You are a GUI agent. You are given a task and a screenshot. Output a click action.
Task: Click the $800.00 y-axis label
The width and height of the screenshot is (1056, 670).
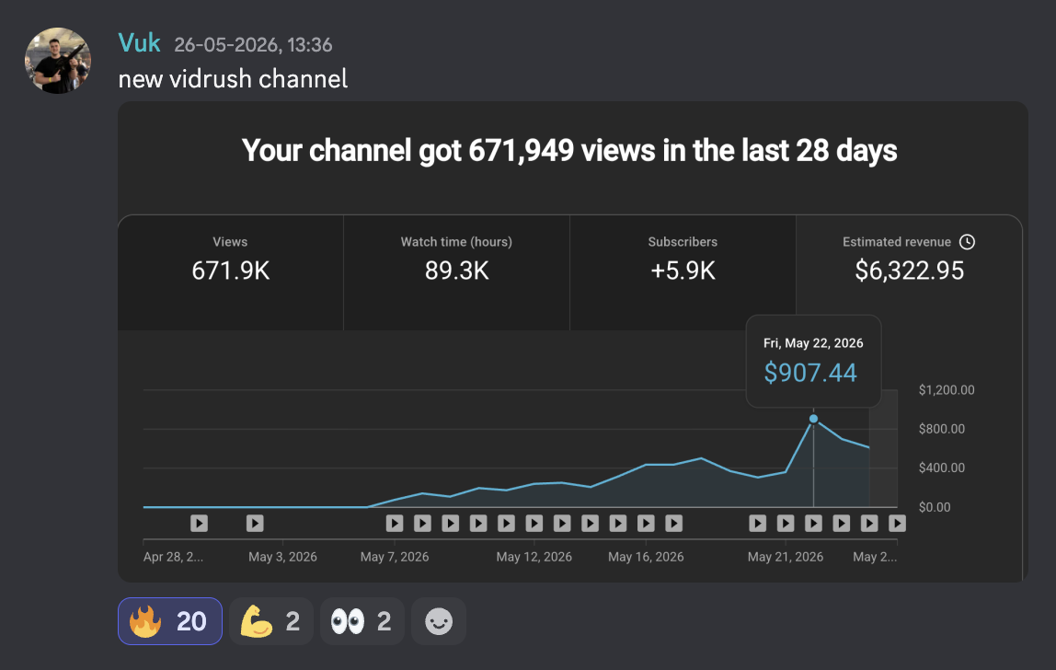pos(942,429)
